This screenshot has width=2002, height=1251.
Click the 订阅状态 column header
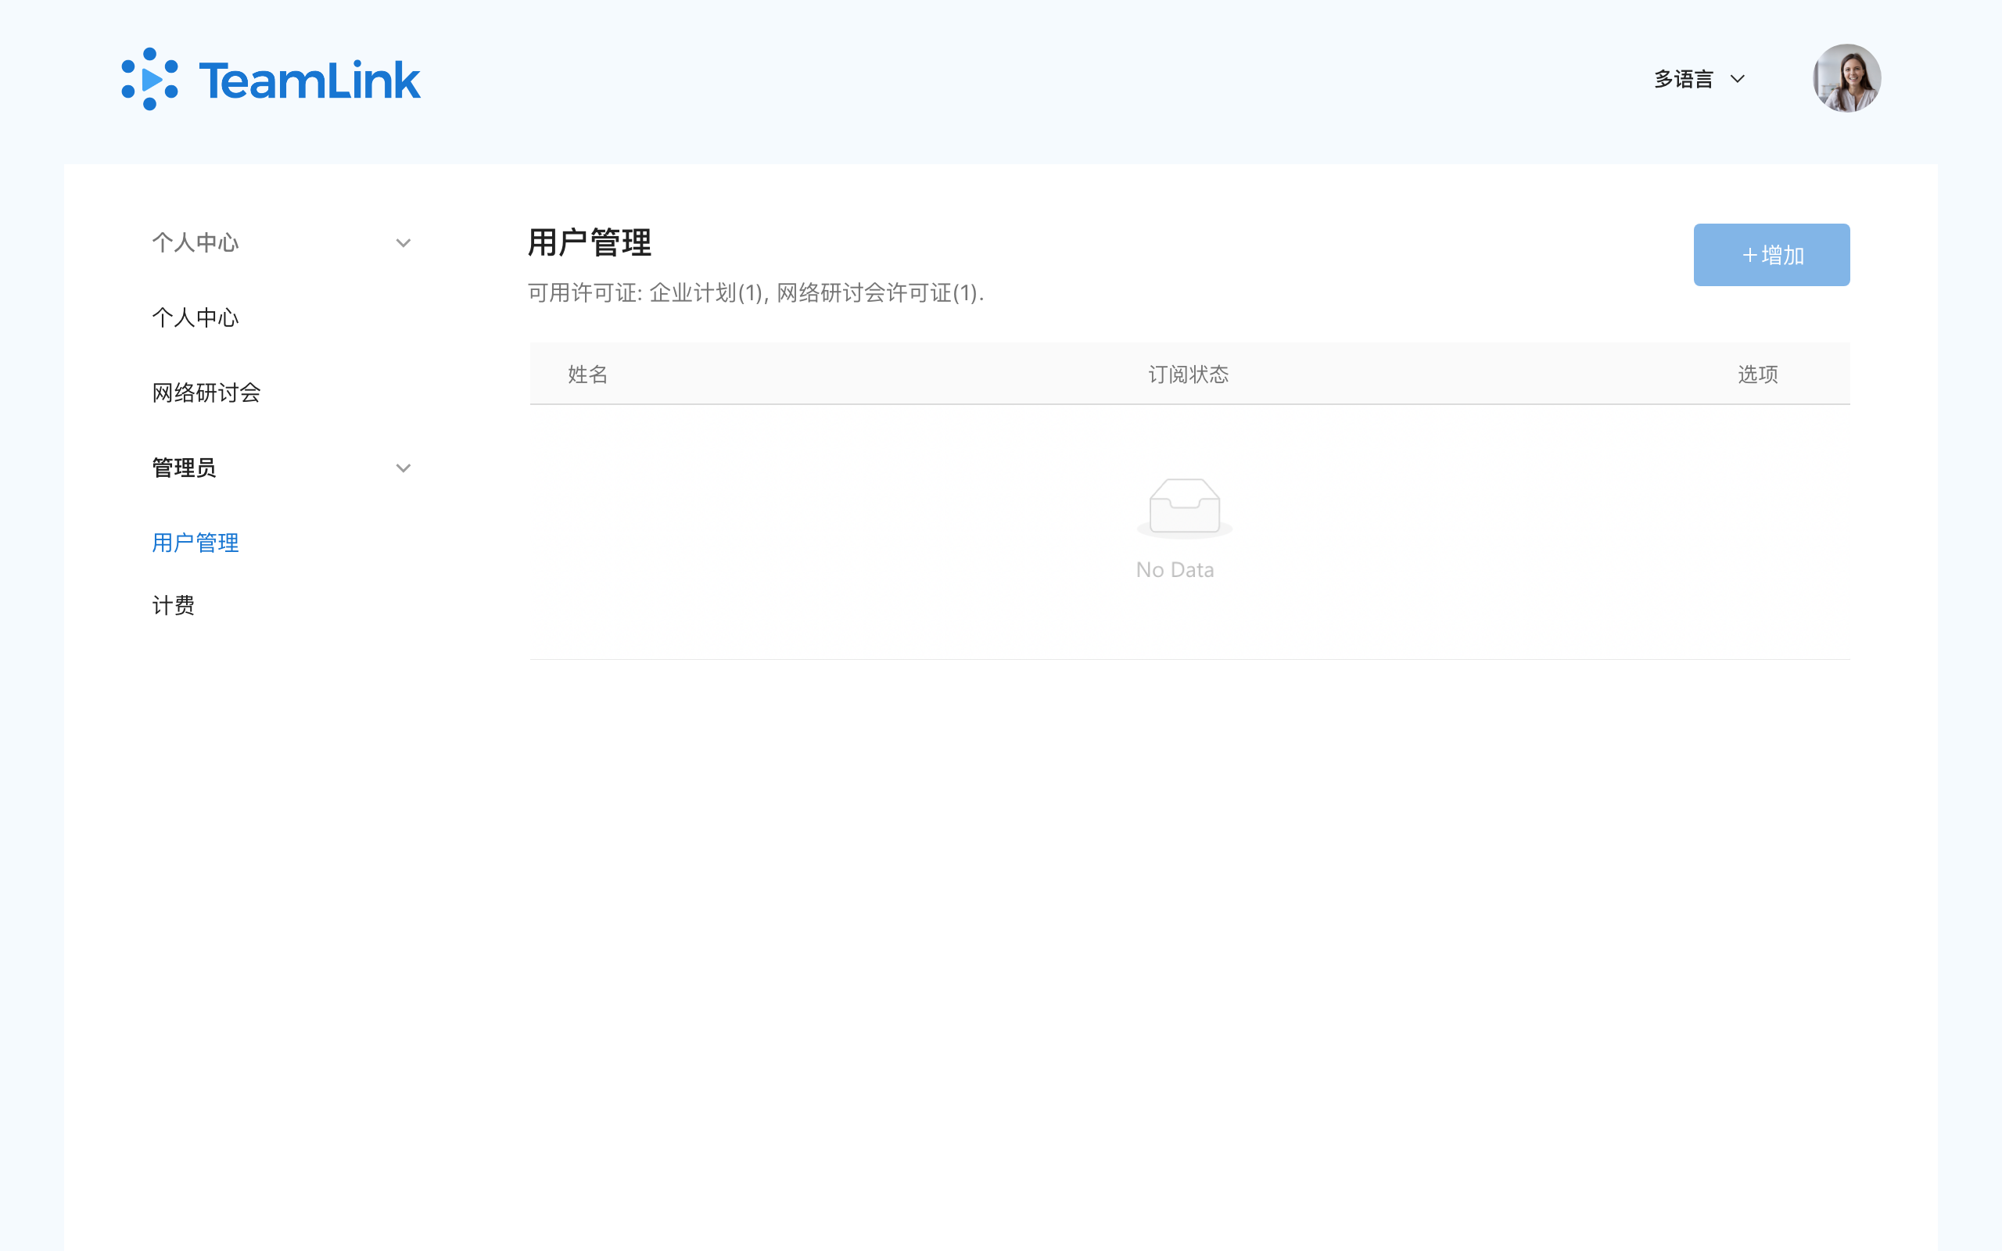1188,375
